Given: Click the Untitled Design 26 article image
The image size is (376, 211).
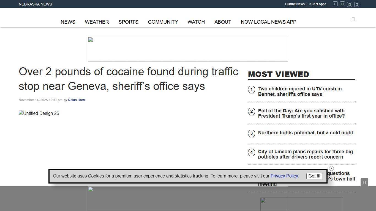Looking at the screenshot, I should 39,113.
